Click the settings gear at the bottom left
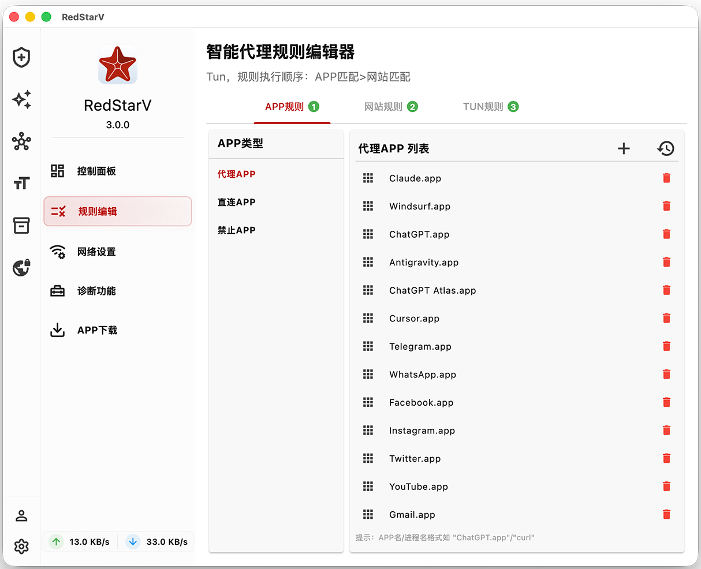The image size is (701, 569). pos(21,546)
